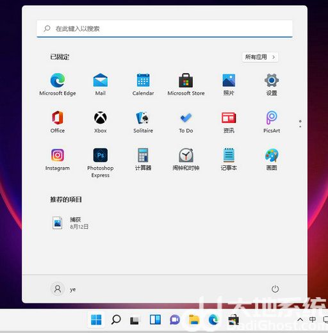Start the Solitaire game

coord(143,122)
